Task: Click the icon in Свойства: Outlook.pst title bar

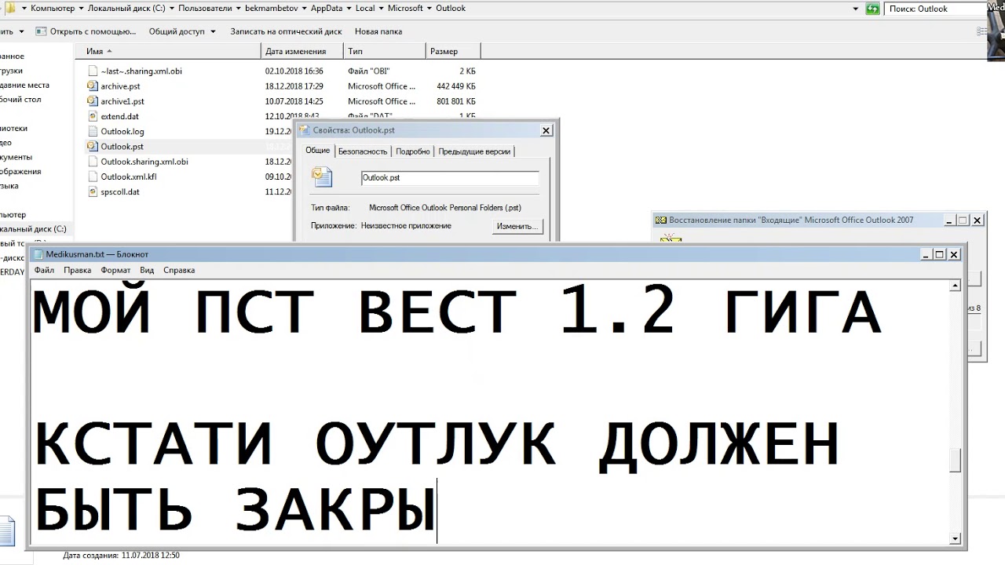Action: click(x=305, y=130)
